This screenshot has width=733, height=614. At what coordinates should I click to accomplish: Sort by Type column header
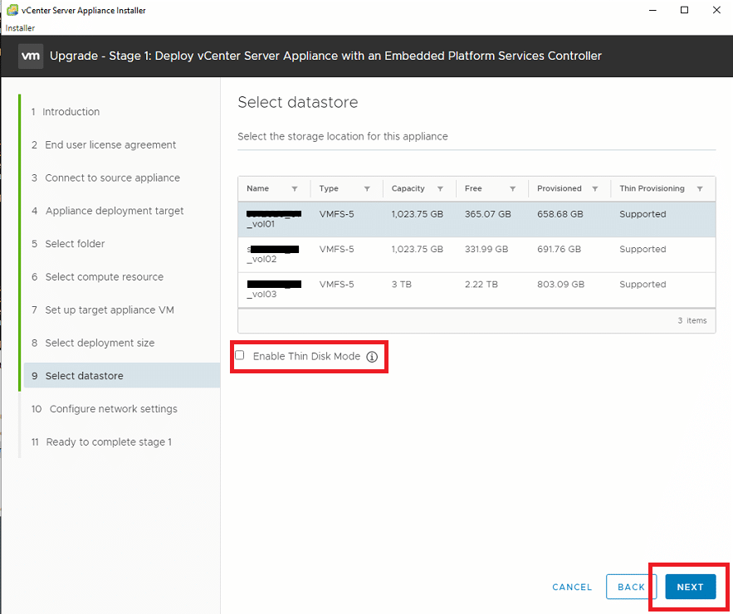coord(329,189)
